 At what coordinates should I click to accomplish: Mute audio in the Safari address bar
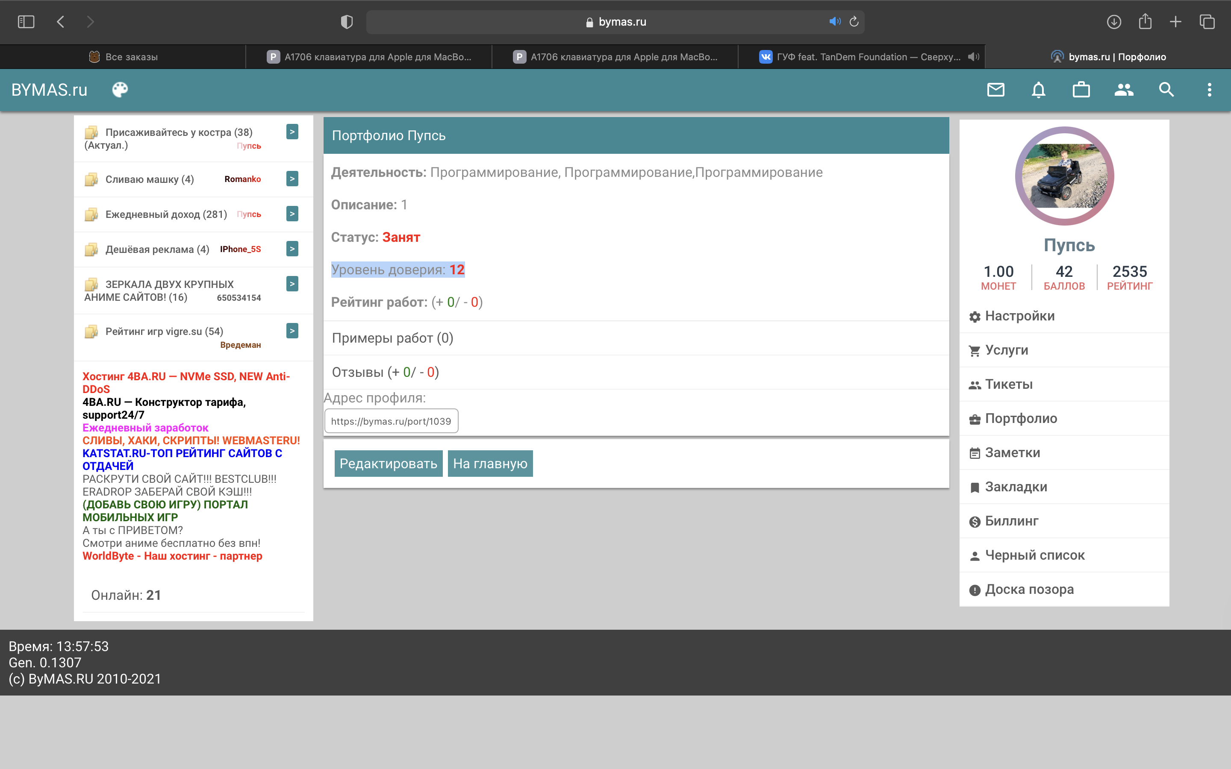(x=834, y=21)
